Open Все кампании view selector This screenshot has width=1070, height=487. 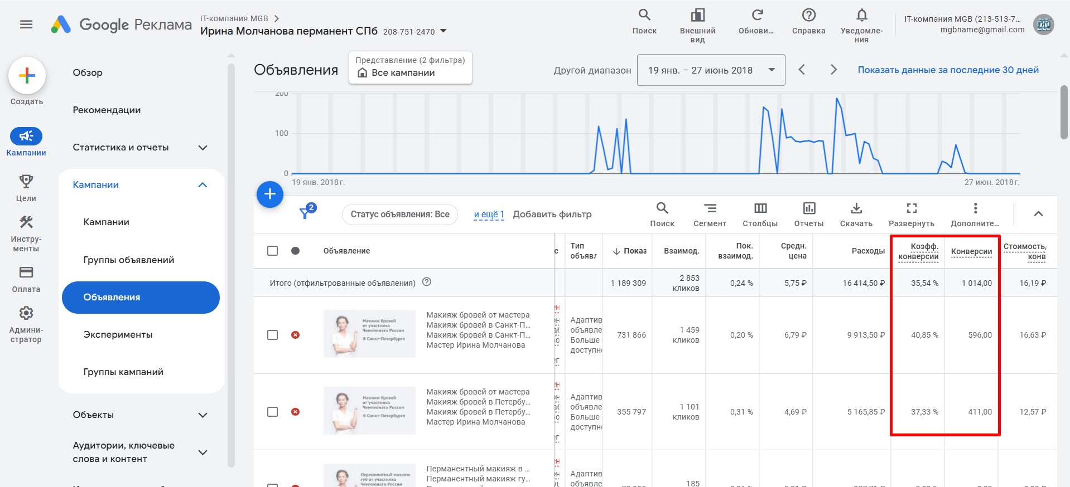[411, 68]
